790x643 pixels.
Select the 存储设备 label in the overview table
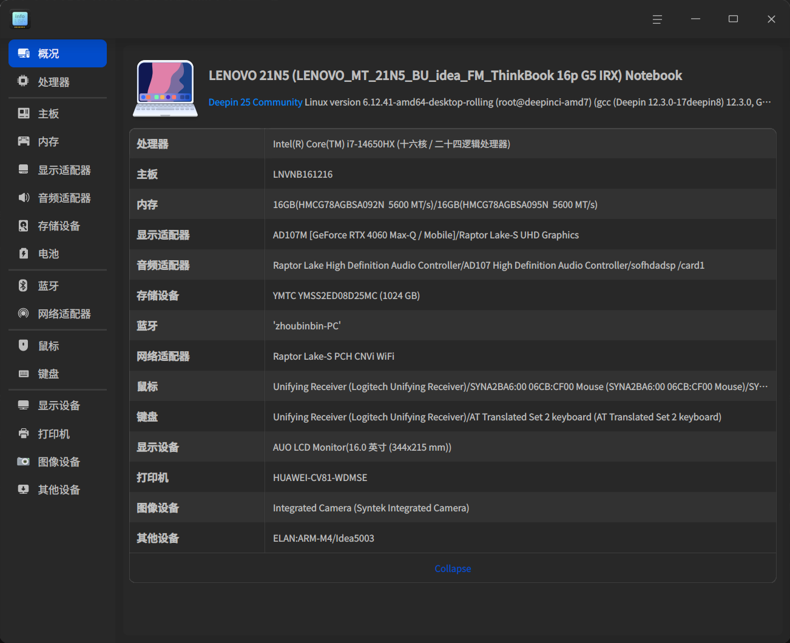pyautogui.click(x=158, y=295)
